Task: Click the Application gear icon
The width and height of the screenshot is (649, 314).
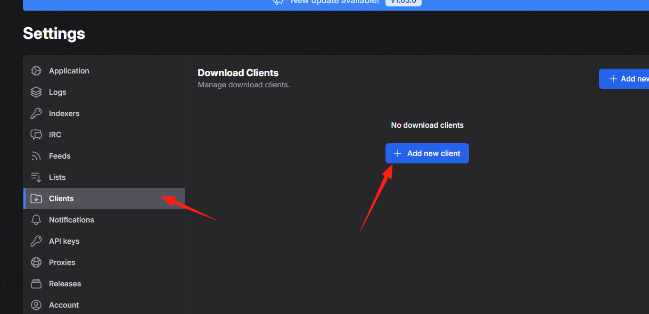Action: 36,71
